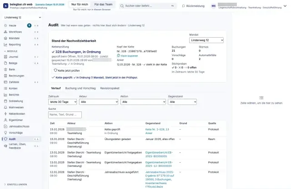Open the Vorschläge module

pos(21,133)
